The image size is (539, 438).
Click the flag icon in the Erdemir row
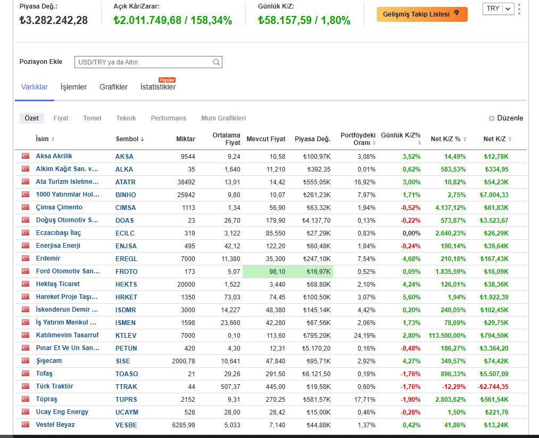(x=26, y=258)
